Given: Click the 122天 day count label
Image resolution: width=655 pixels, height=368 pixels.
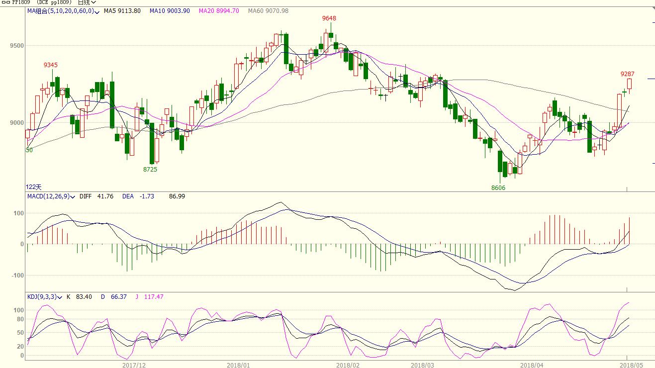Looking at the screenshot, I should (33, 187).
